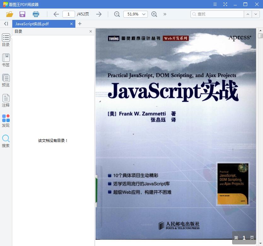The width and height of the screenshot is (263, 246).
Task: Click the /452页 page count text
Action: coord(83,14)
